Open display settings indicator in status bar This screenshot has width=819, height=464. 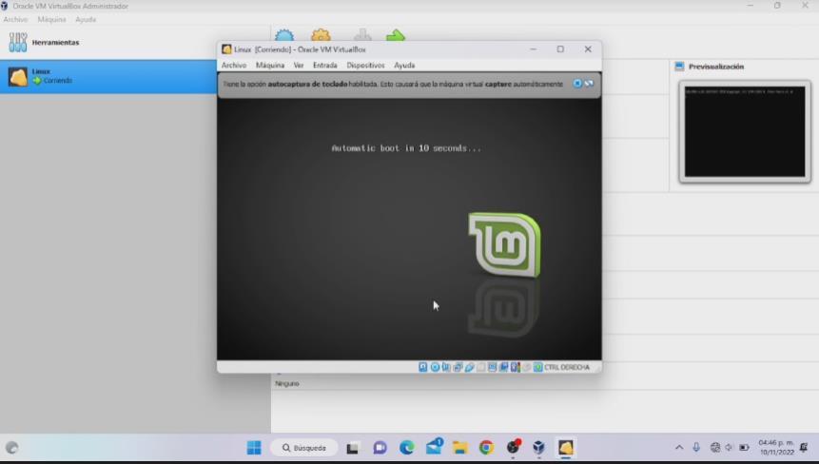click(x=493, y=367)
